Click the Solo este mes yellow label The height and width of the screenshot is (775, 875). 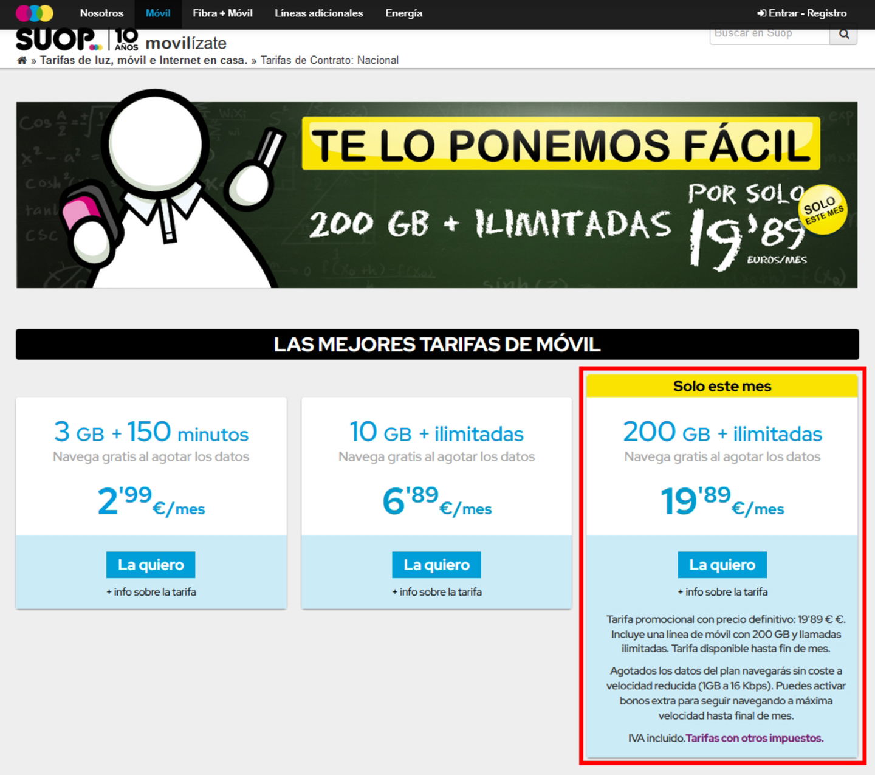[722, 386]
